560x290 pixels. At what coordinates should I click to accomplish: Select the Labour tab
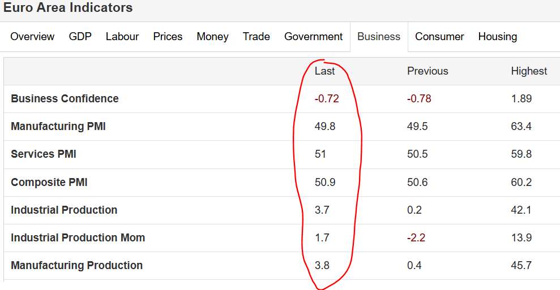[122, 36]
